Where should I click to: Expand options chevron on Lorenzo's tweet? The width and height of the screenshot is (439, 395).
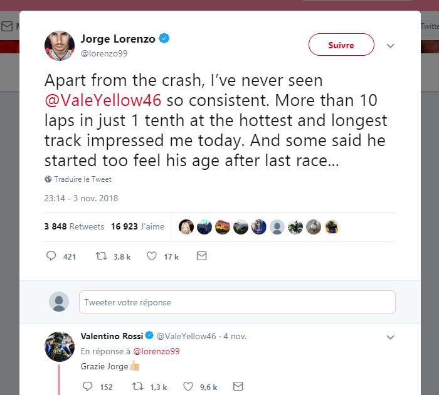pyautogui.click(x=390, y=45)
